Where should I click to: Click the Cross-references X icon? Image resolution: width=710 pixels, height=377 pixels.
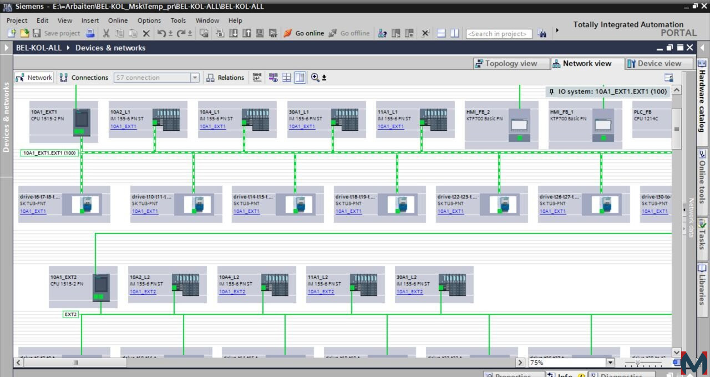[x=425, y=33]
